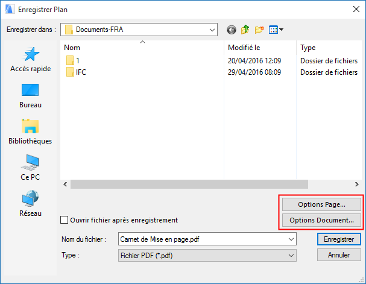Select the IFC folder
The height and width of the screenshot is (284, 366).
(82, 72)
